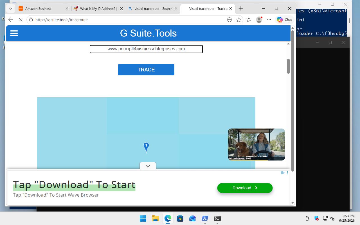Close the active Visual traceroute tab
The width and height of the screenshot is (360, 225).
tap(231, 8)
